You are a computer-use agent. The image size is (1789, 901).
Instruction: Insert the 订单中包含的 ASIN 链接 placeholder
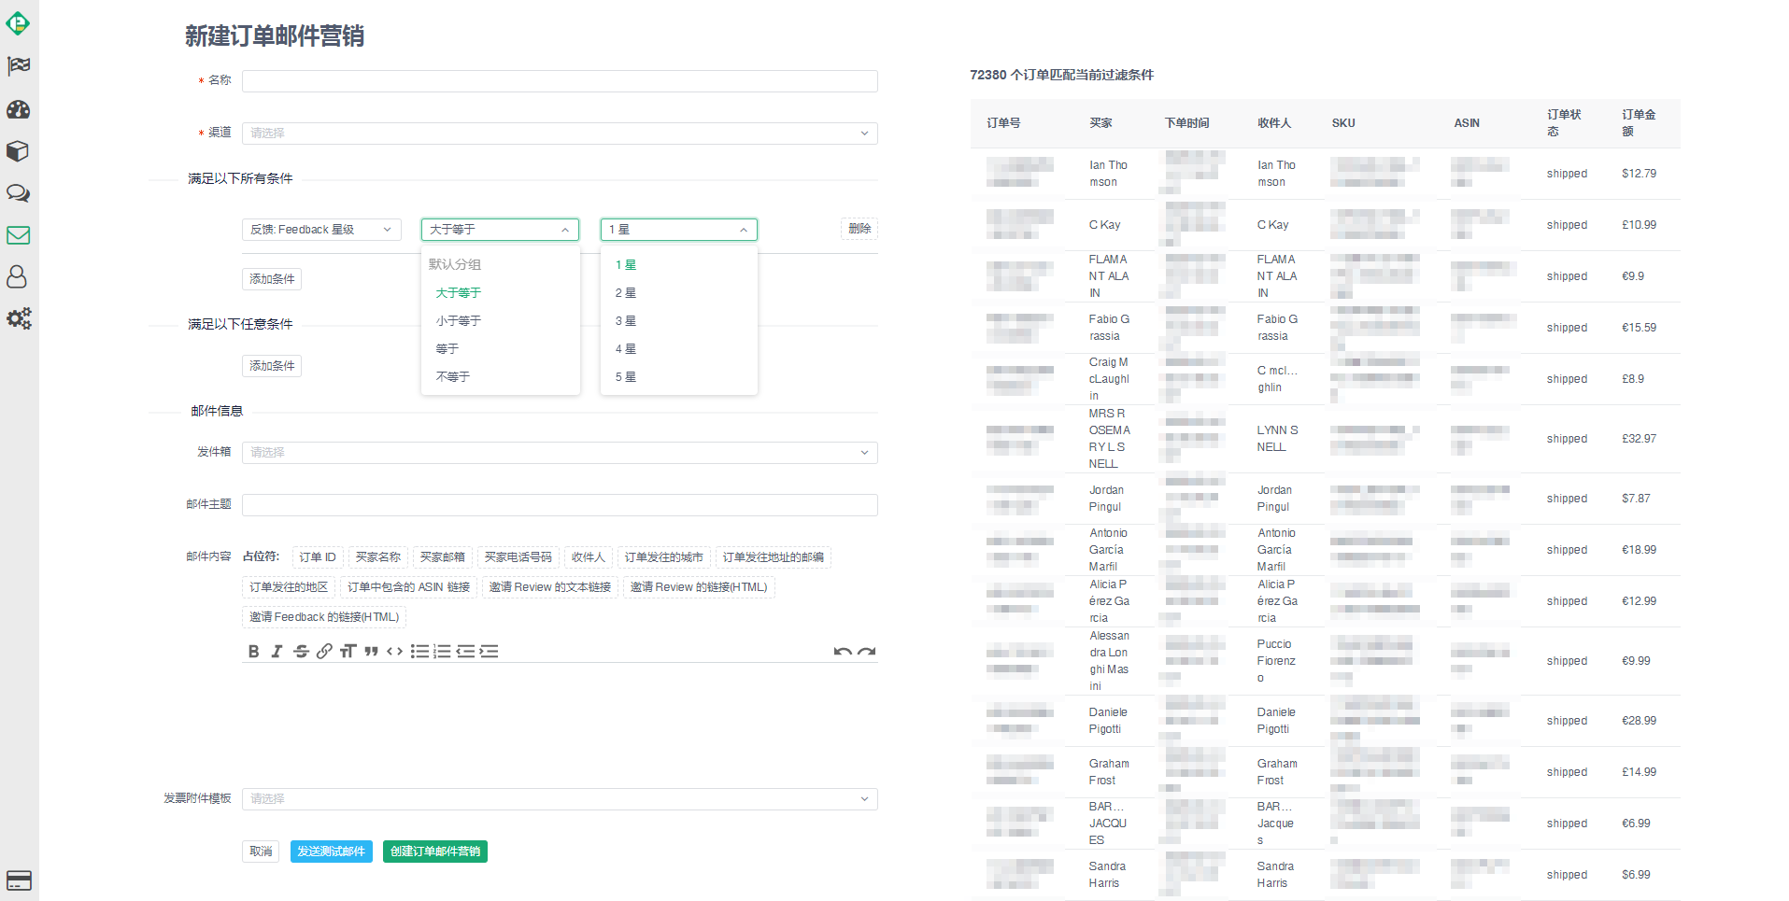coord(409,587)
